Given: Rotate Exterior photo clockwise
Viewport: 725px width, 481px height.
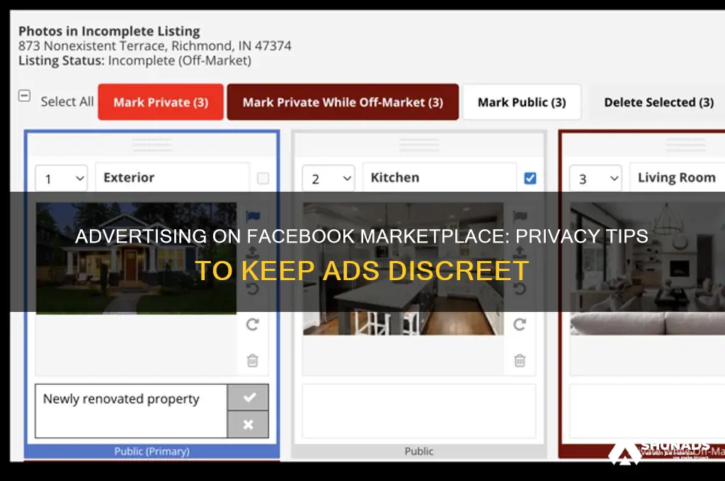Looking at the screenshot, I should coord(253,325).
